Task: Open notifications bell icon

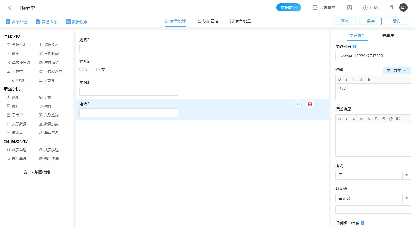Action: (x=391, y=8)
